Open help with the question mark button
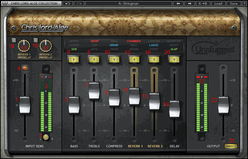This screenshot has width=248, height=159. (x=244, y=3)
